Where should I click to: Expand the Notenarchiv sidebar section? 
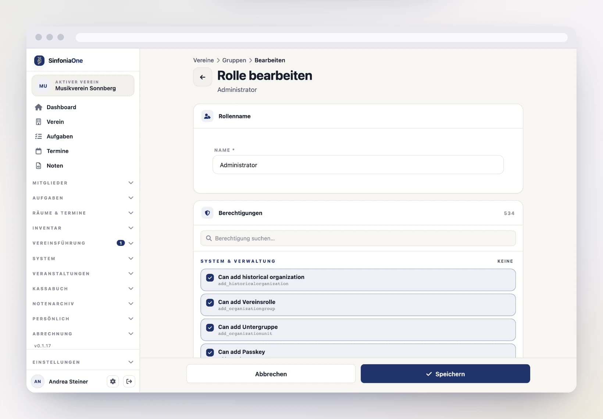pyautogui.click(x=83, y=304)
